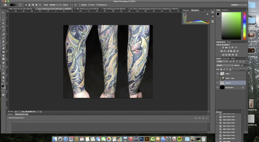Viewport: 259px width, 142px height.
Task: Select the Layer 1 thumbnail
Action: [222, 74]
